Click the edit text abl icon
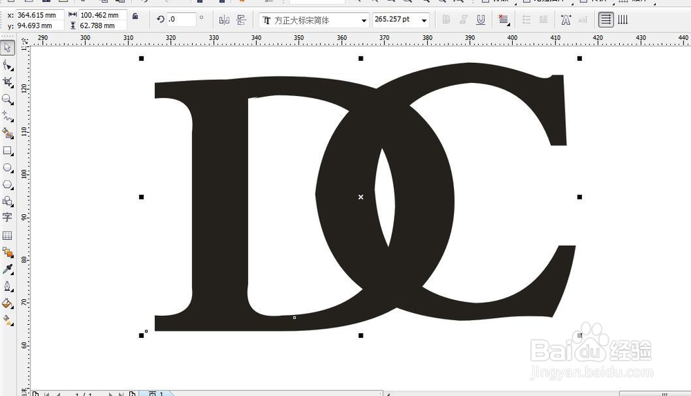This screenshot has width=691, height=396. [x=583, y=20]
